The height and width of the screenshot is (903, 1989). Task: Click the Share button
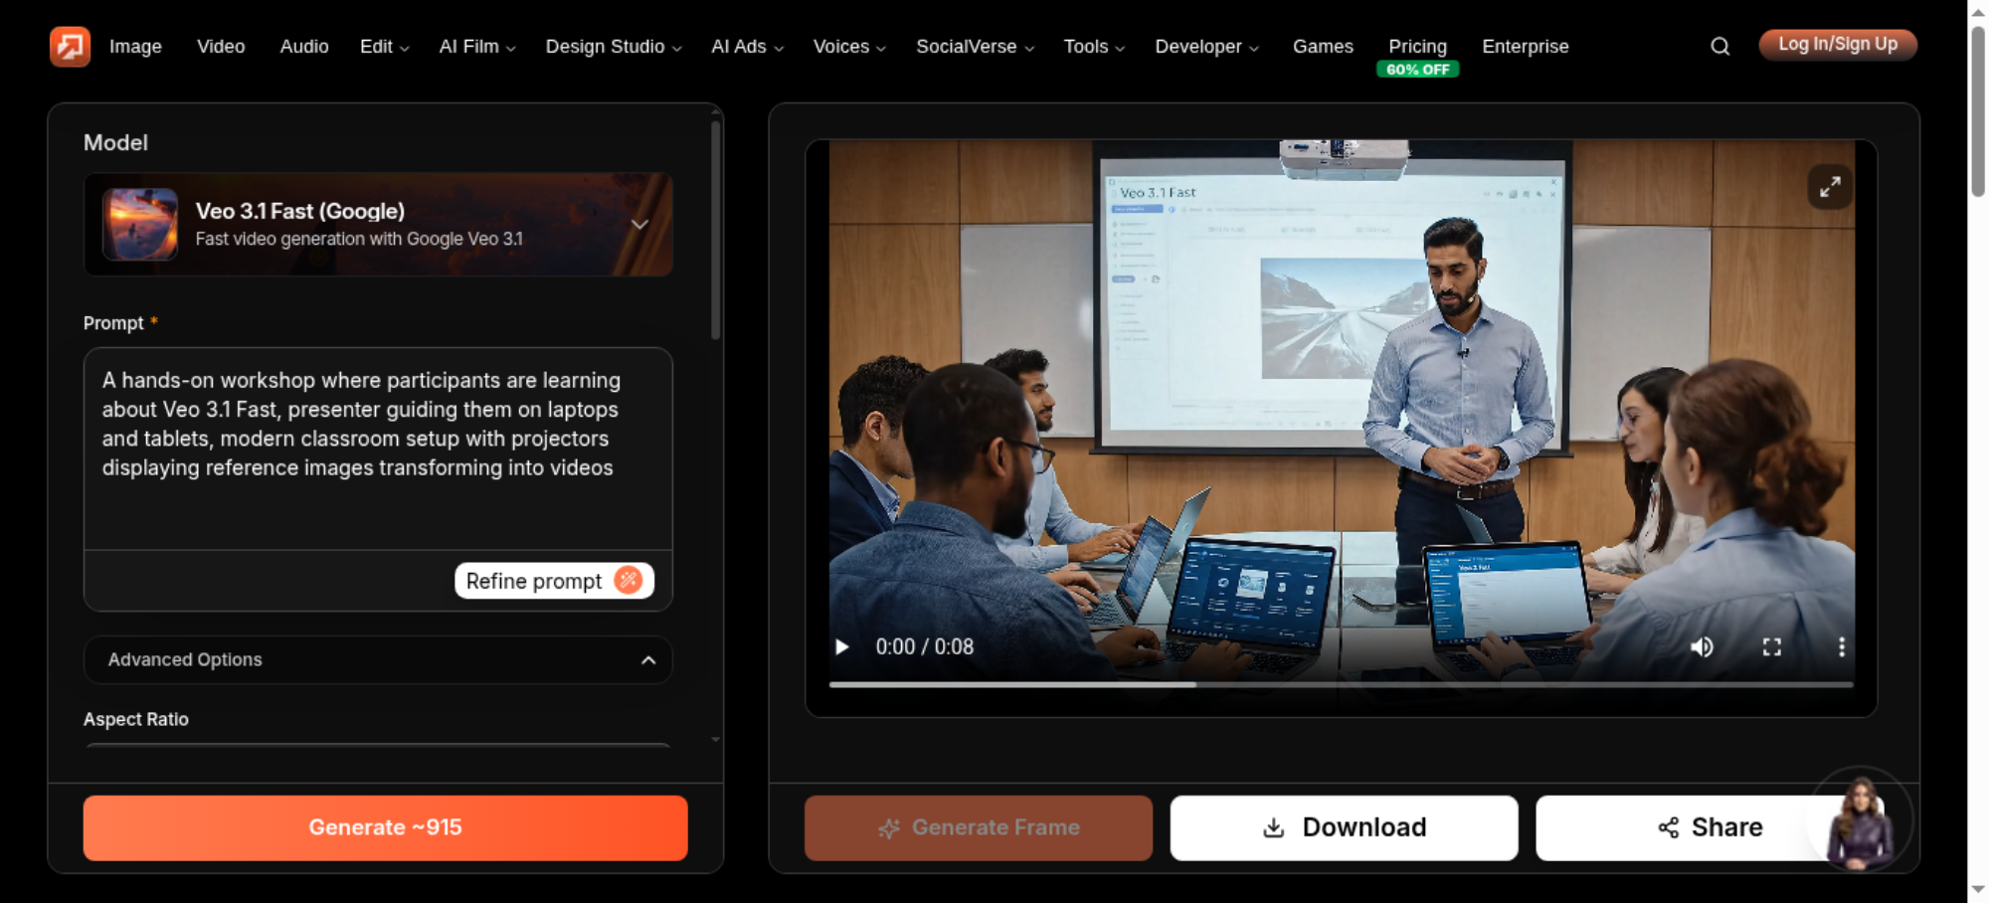[1710, 827]
